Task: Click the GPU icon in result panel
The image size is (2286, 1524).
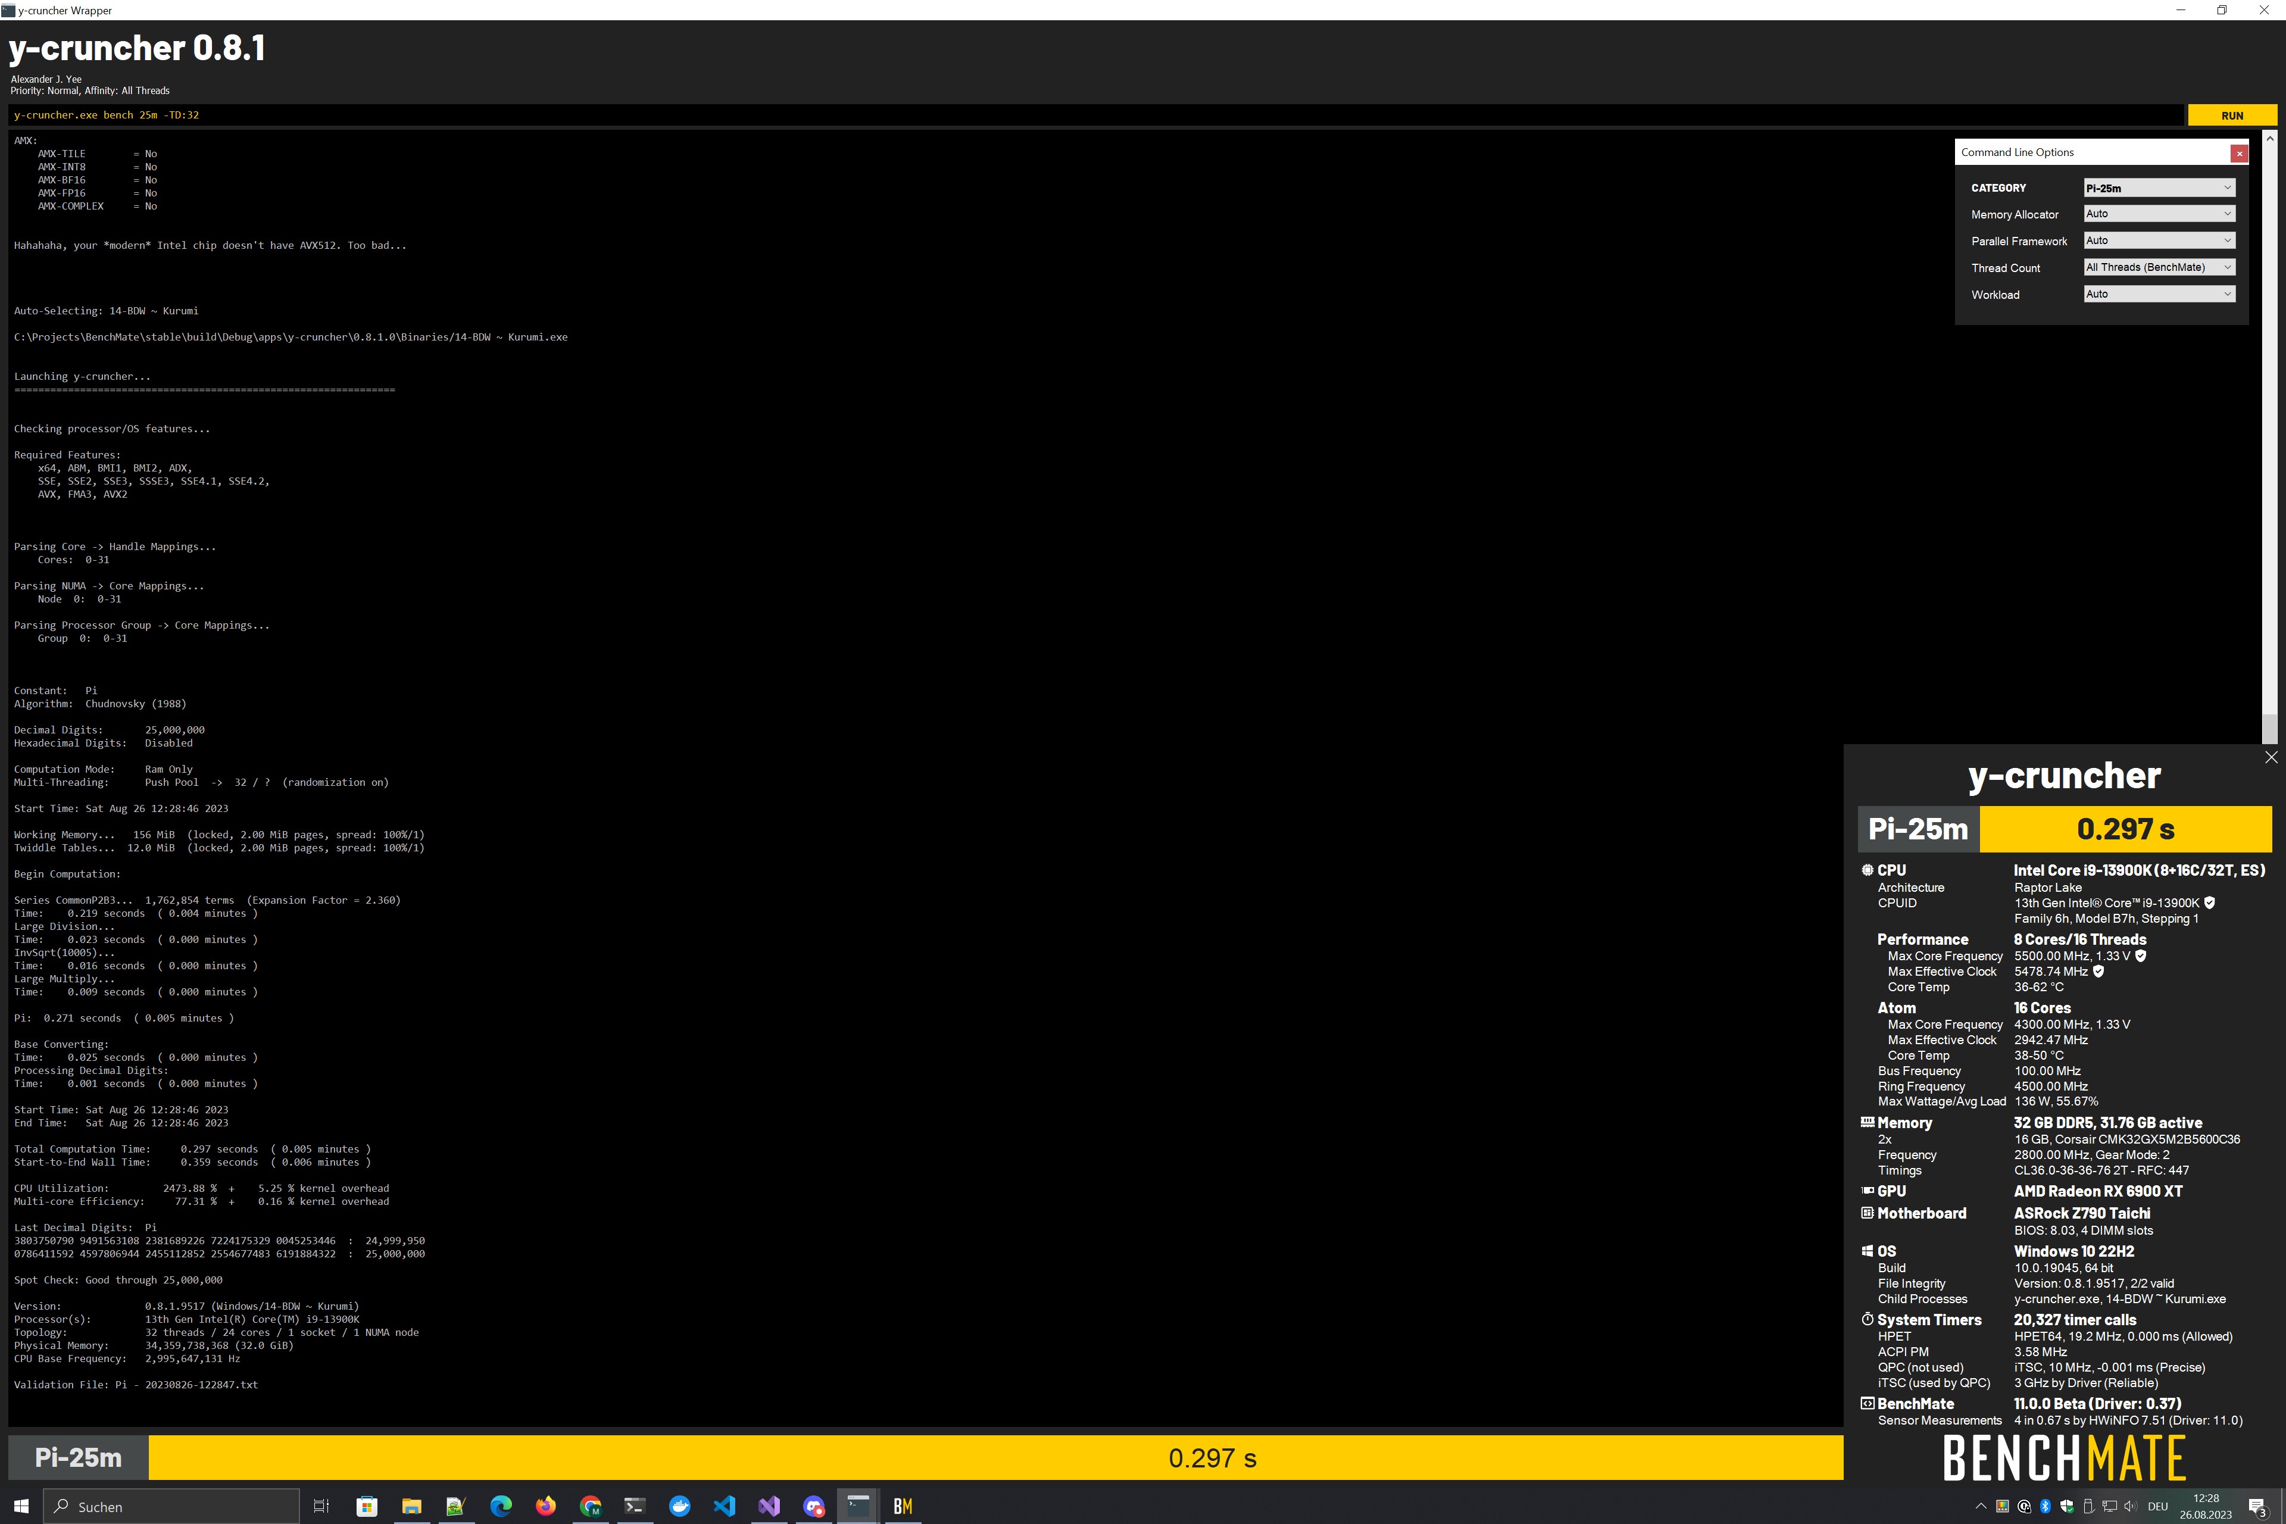Action: pos(1867,1191)
